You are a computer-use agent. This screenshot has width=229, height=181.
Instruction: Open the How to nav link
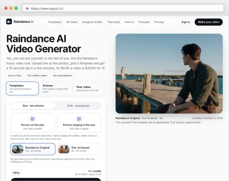(x=129, y=22)
